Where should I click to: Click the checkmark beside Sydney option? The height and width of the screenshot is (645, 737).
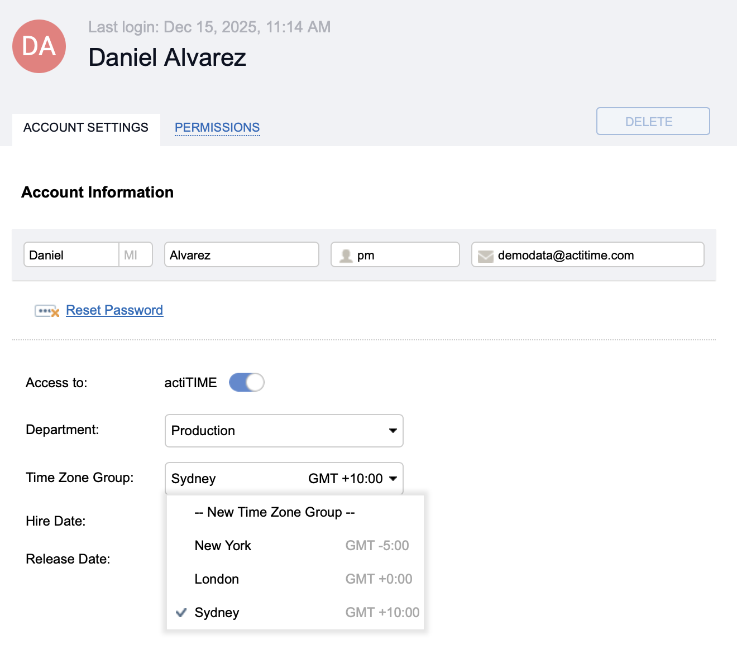pyautogui.click(x=181, y=613)
